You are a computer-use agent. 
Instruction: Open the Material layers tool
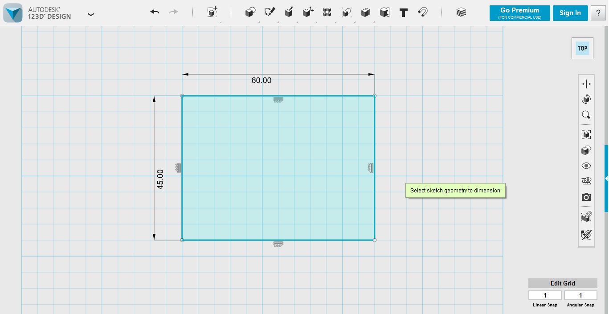pyautogui.click(x=461, y=12)
